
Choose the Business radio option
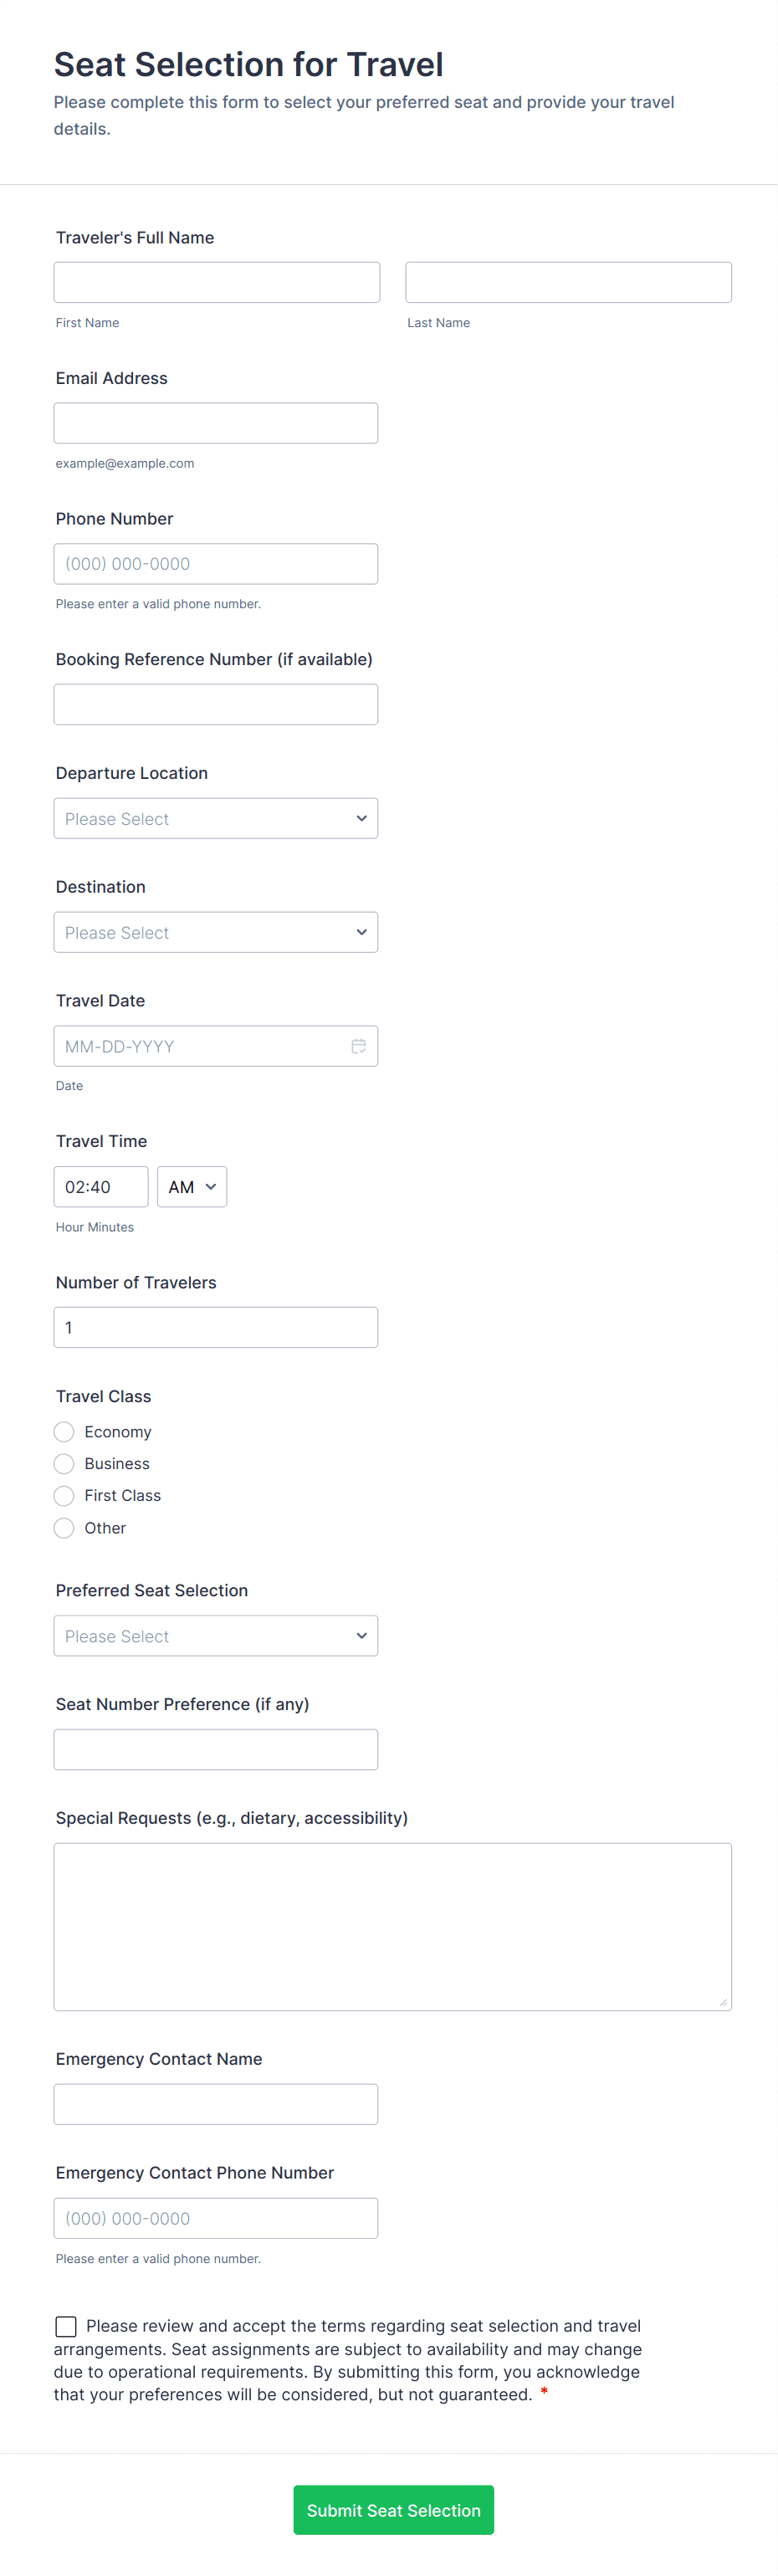pos(64,1464)
